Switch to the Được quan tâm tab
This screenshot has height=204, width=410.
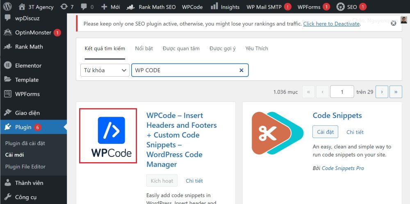pyautogui.click(x=181, y=48)
